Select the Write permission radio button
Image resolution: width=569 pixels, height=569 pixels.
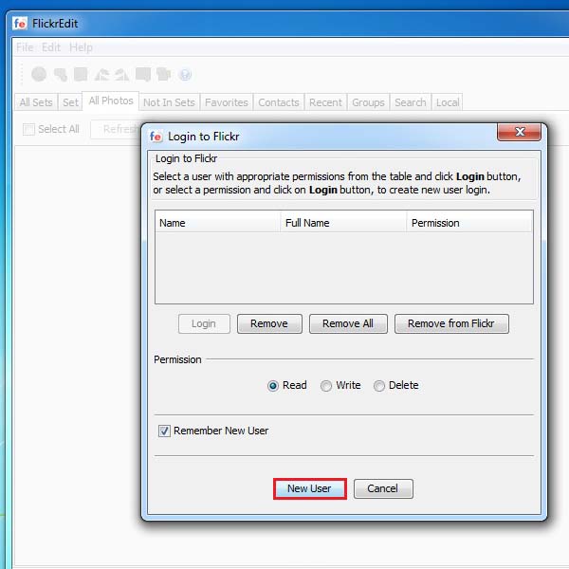[326, 385]
